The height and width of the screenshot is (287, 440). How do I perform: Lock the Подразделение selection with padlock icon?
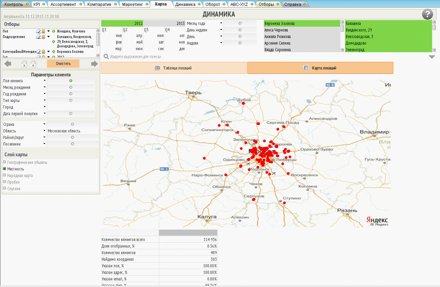(44, 36)
